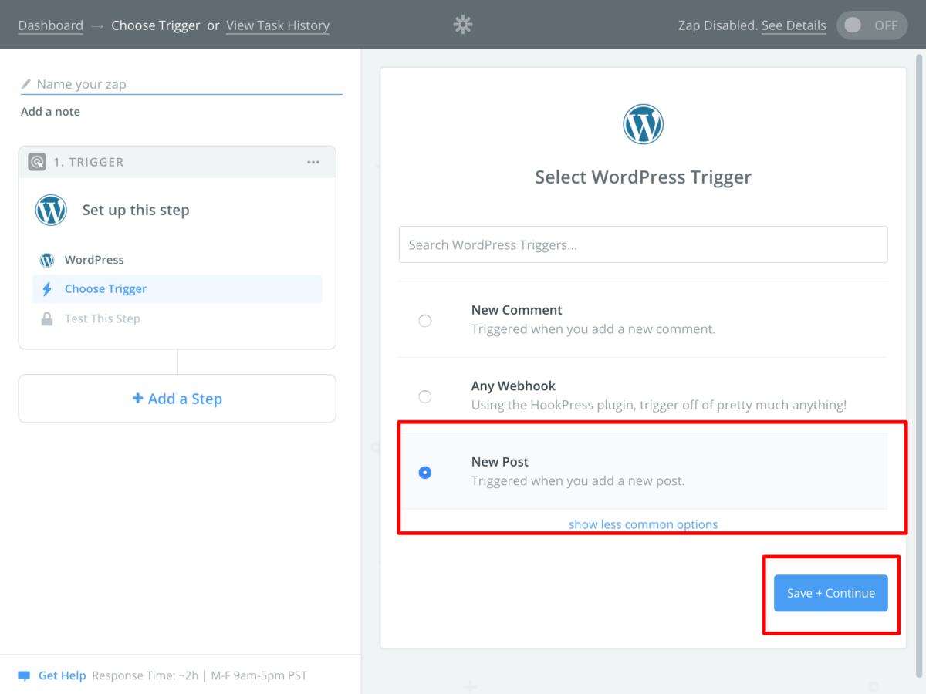Viewport: 926px width, 694px height.
Task: Click lightning bolt icon beside Choose Trigger
Action: coord(47,289)
